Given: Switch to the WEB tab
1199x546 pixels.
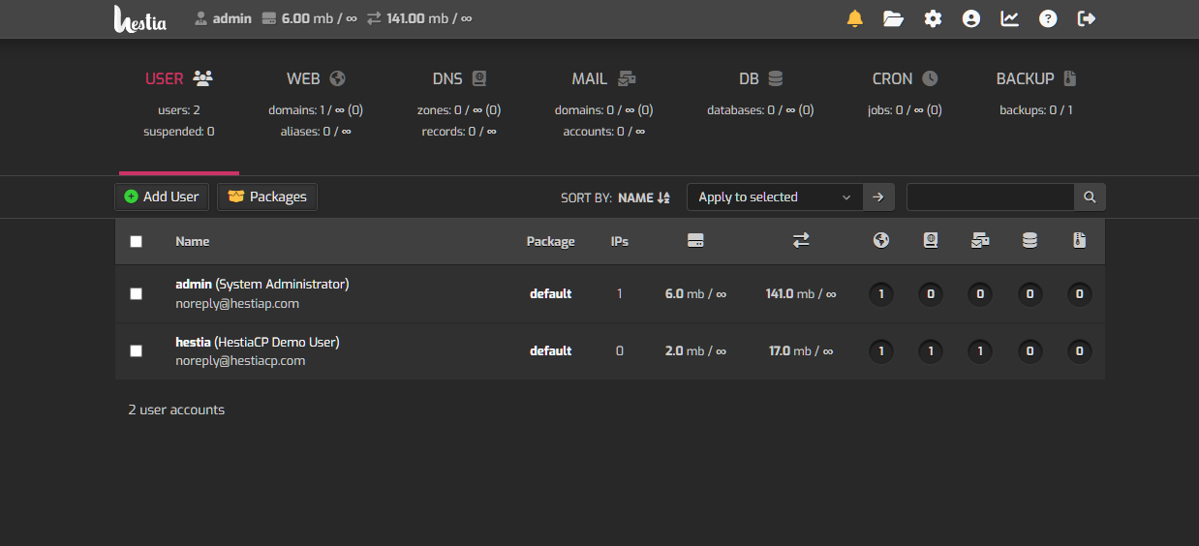Looking at the screenshot, I should [x=316, y=79].
